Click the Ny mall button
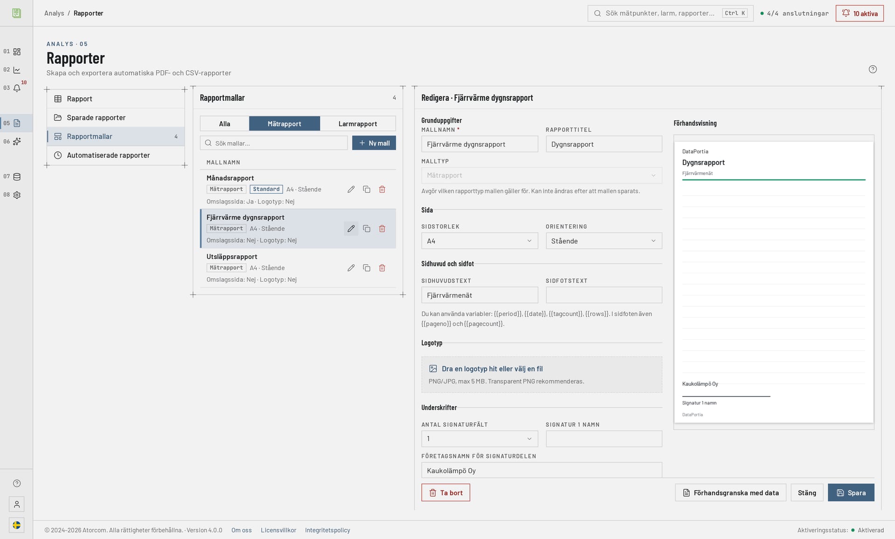This screenshot has height=539, width=895. (374, 143)
